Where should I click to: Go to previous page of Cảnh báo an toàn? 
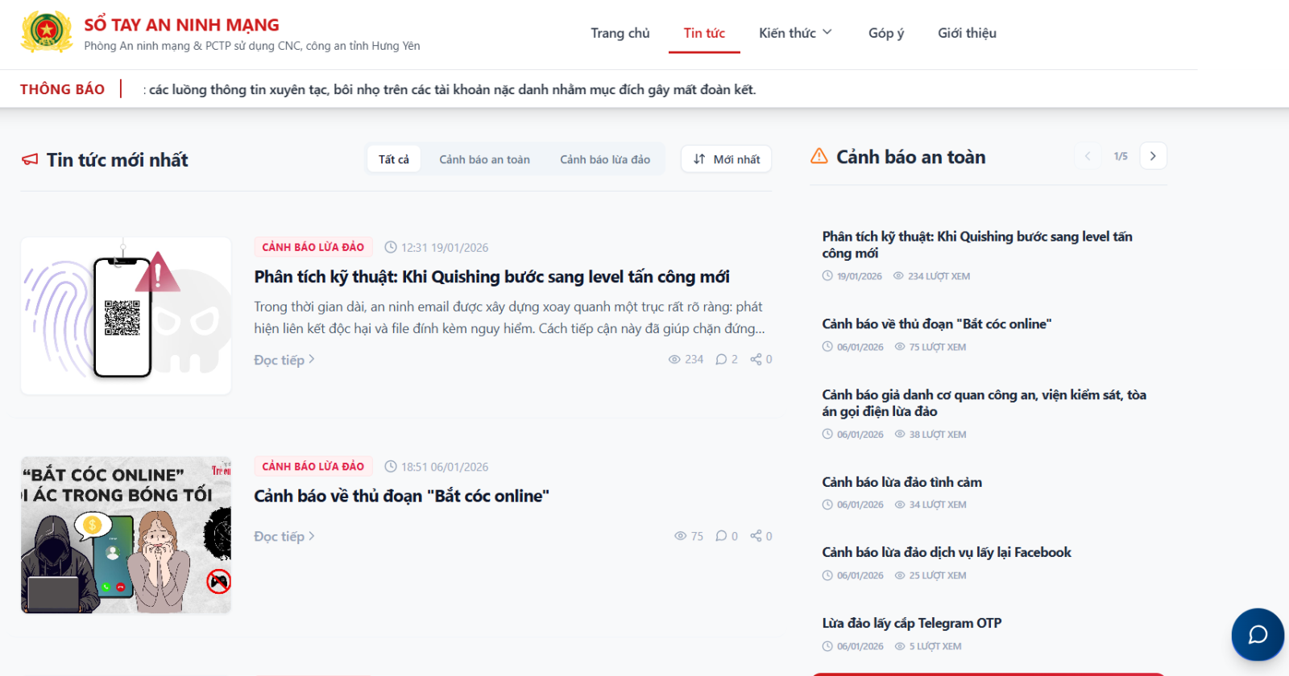pos(1088,156)
